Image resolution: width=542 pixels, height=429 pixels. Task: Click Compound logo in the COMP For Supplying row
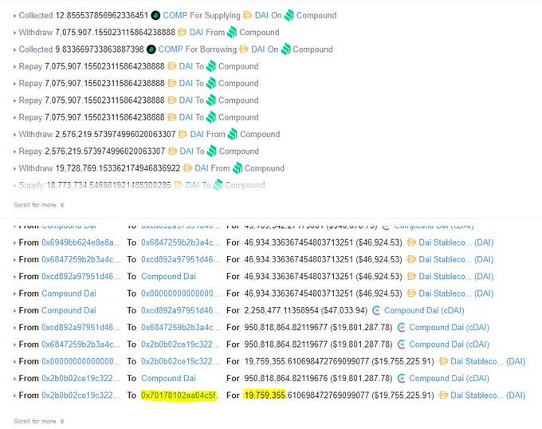(289, 15)
